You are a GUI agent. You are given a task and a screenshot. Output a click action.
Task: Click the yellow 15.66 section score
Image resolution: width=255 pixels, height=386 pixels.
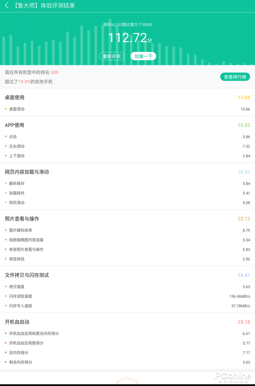pos(244,97)
